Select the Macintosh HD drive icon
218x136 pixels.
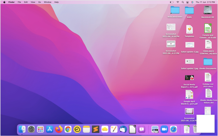tap(208, 11)
